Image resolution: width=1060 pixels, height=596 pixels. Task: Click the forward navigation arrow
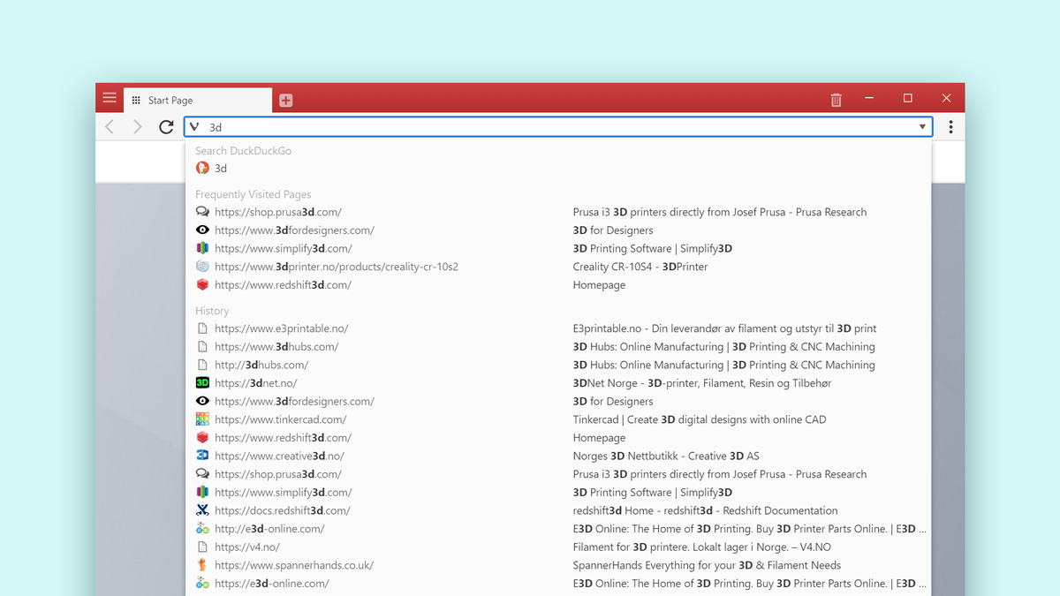[x=137, y=126]
